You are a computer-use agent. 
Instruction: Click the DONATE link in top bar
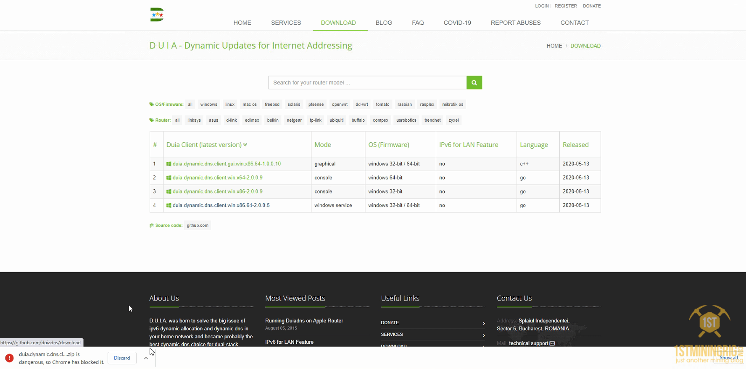point(592,6)
